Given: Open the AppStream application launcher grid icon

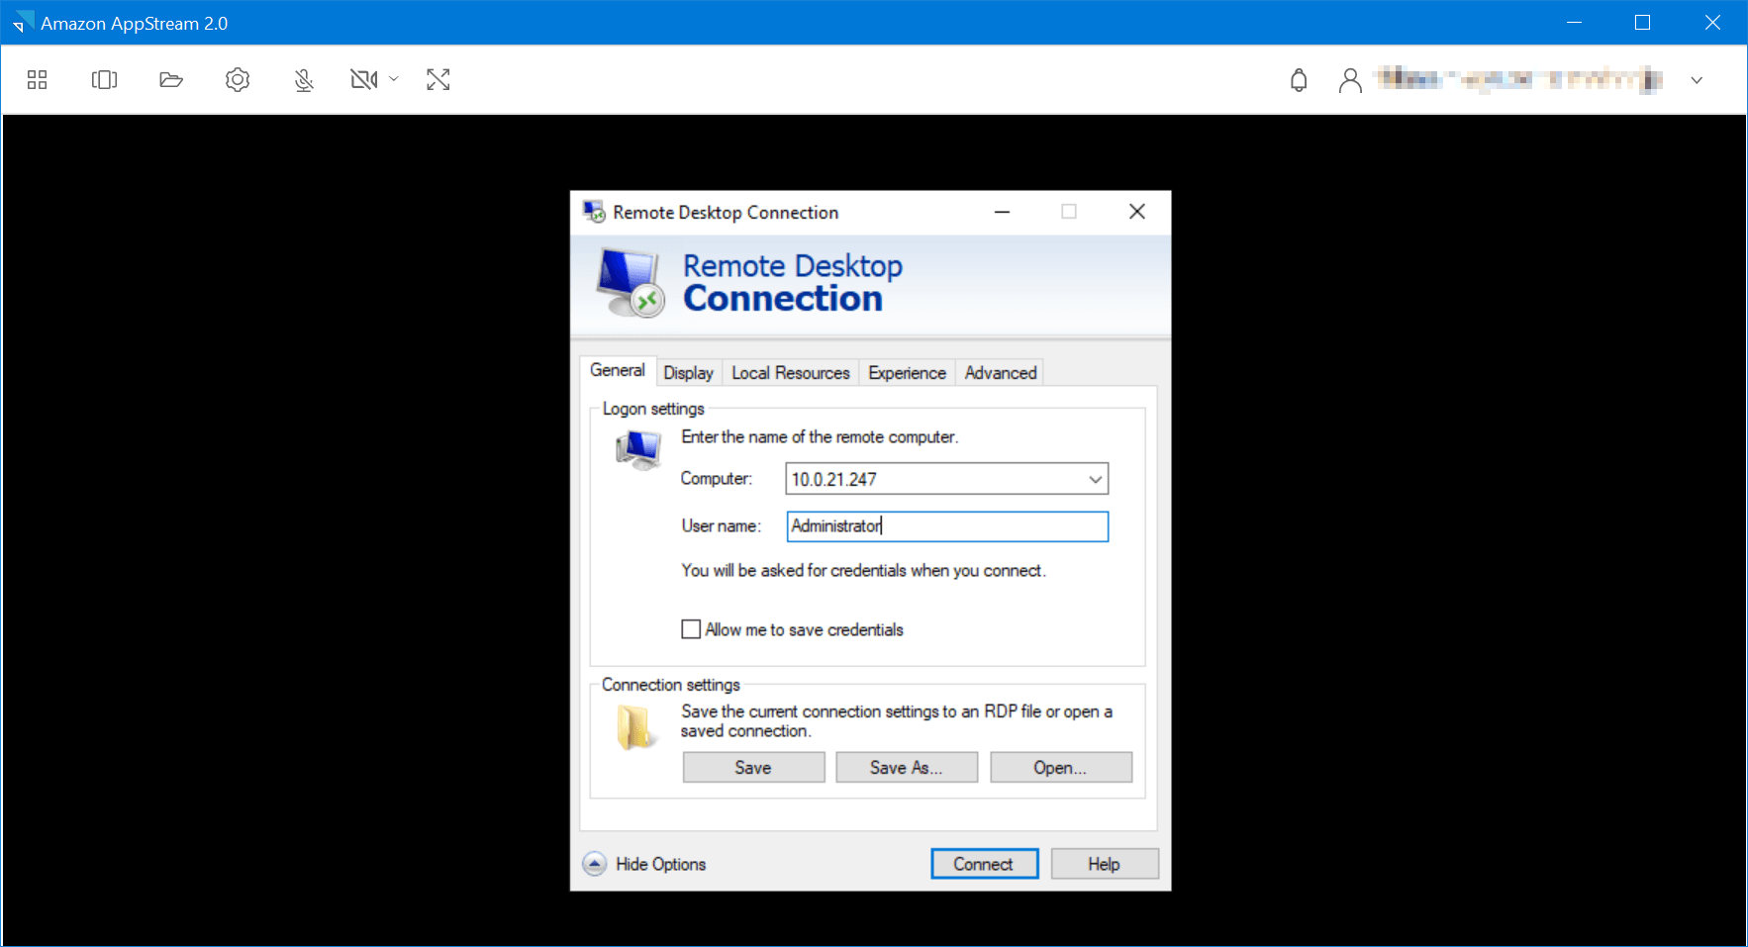Looking at the screenshot, I should 38,80.
